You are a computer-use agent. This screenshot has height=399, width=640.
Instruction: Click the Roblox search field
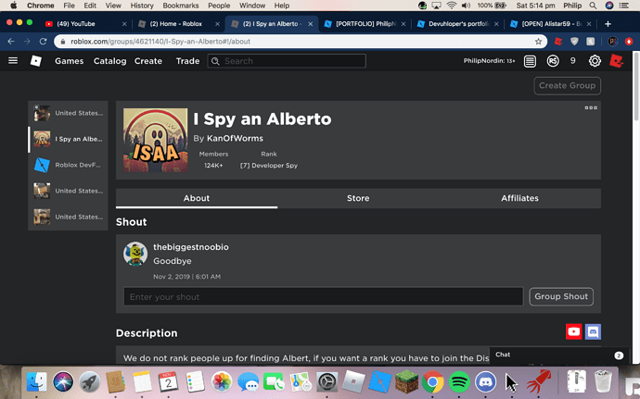[287, 61]
